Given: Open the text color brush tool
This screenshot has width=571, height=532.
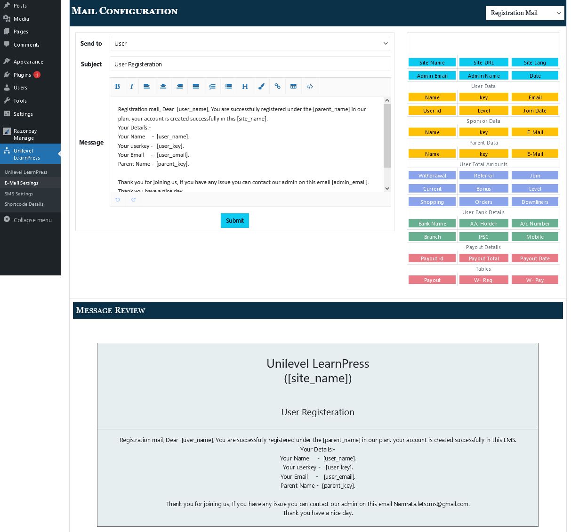Looking at the screenshot, I should point(261,87).
